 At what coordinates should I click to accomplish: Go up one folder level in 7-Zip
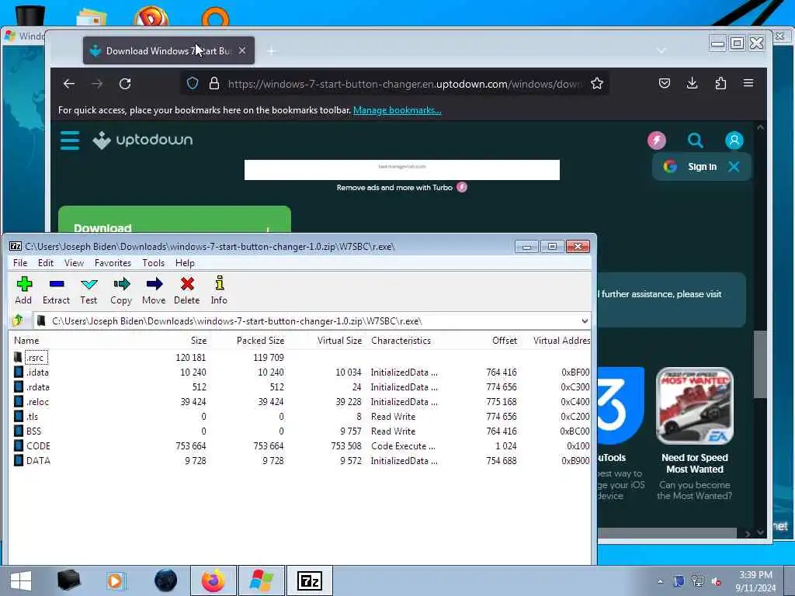pos(19,321)
